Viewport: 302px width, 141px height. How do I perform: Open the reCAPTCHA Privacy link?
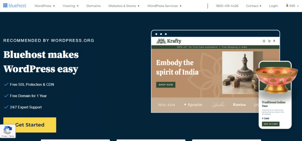[x=4, y=136]
